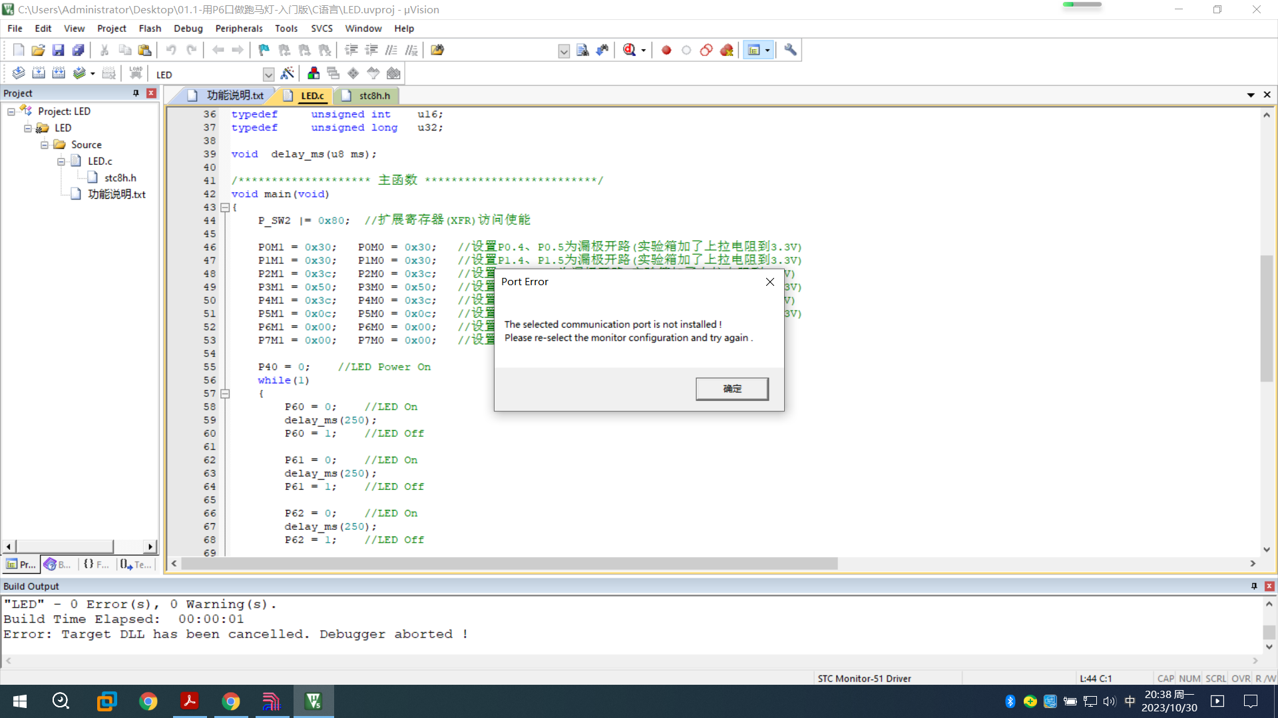Image resolution: width=1278 pixels, height=718 pixels.
Task: Click the Download to flash icon
Action: coord(136,73)
